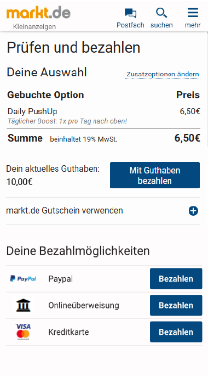208x376 pixels.
Task: Click the PayPal logo icon
Action: [x=23, y=279]
